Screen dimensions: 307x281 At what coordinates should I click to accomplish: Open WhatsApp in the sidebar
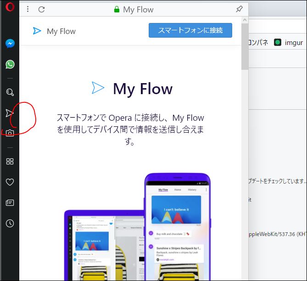[x=10, y=64]
